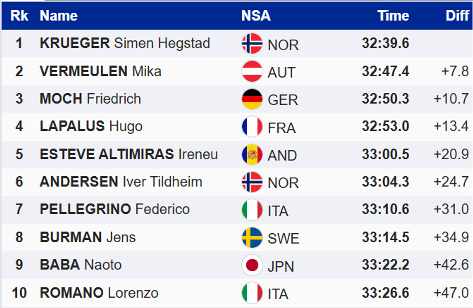The width and height of the screenshot is (473, 308).
Task: Click the Name column header
Action: click(x=59, y=16)
